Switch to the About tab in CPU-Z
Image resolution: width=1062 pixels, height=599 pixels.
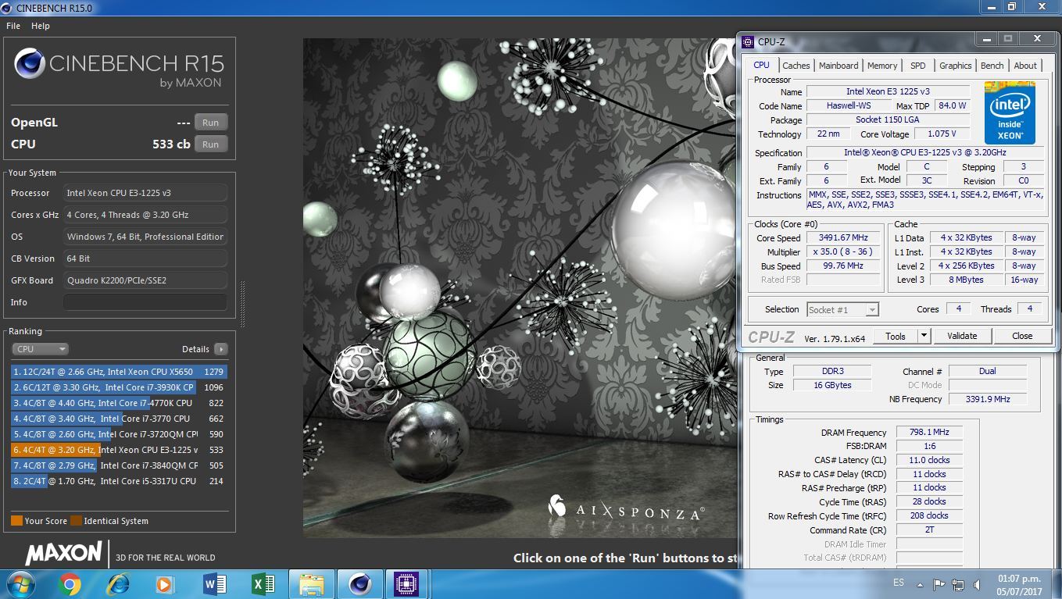coord(1025,66)
